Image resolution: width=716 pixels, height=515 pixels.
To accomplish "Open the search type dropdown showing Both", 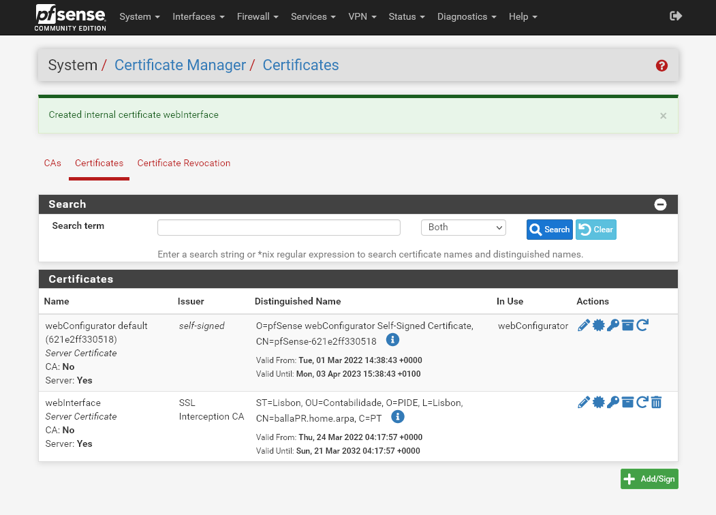I will 463,228.
